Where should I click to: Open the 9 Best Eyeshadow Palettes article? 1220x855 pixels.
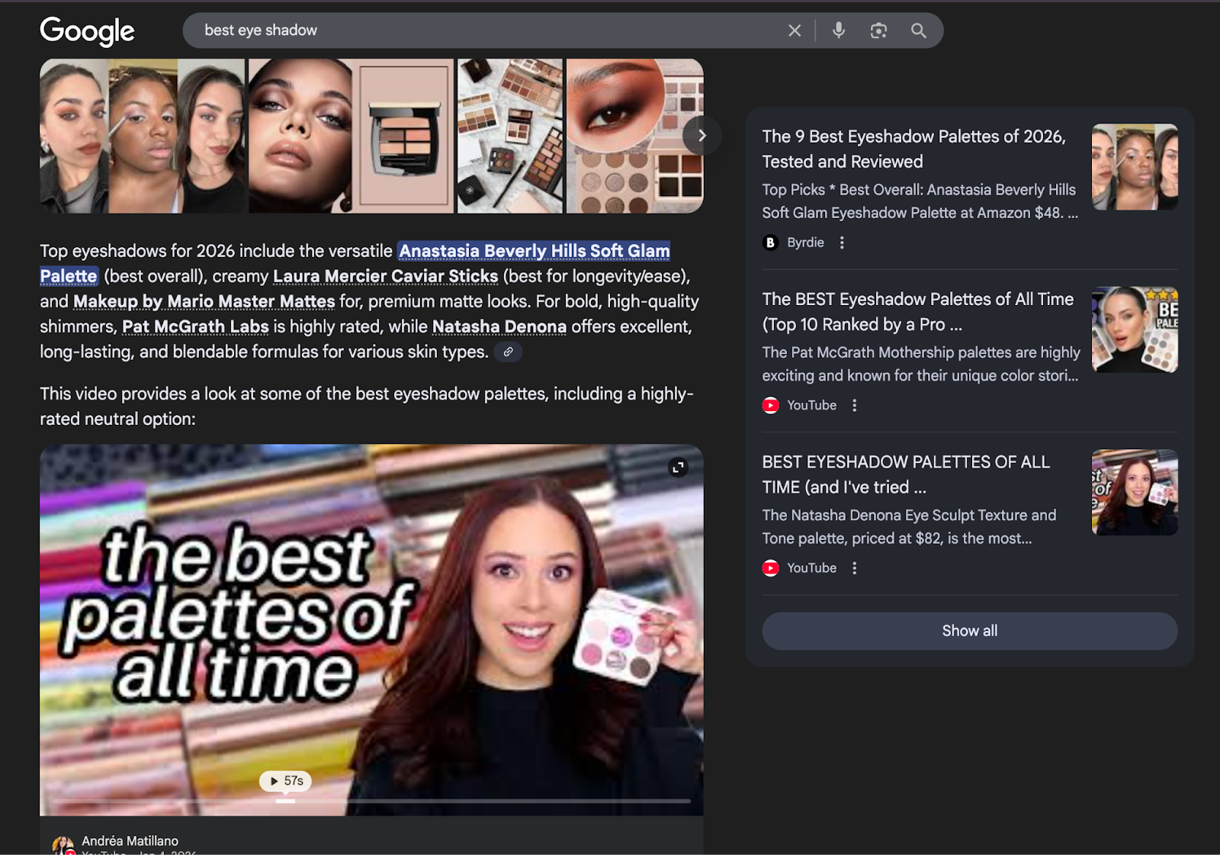(913, 149)
